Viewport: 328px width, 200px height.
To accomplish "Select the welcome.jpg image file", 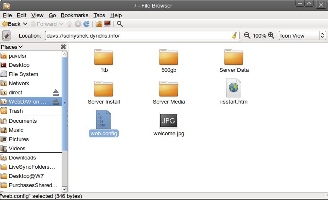I will click(x=169, y=124).
